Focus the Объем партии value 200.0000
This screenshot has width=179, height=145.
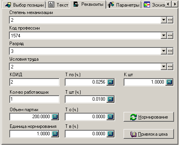click(x=31, y=117)
